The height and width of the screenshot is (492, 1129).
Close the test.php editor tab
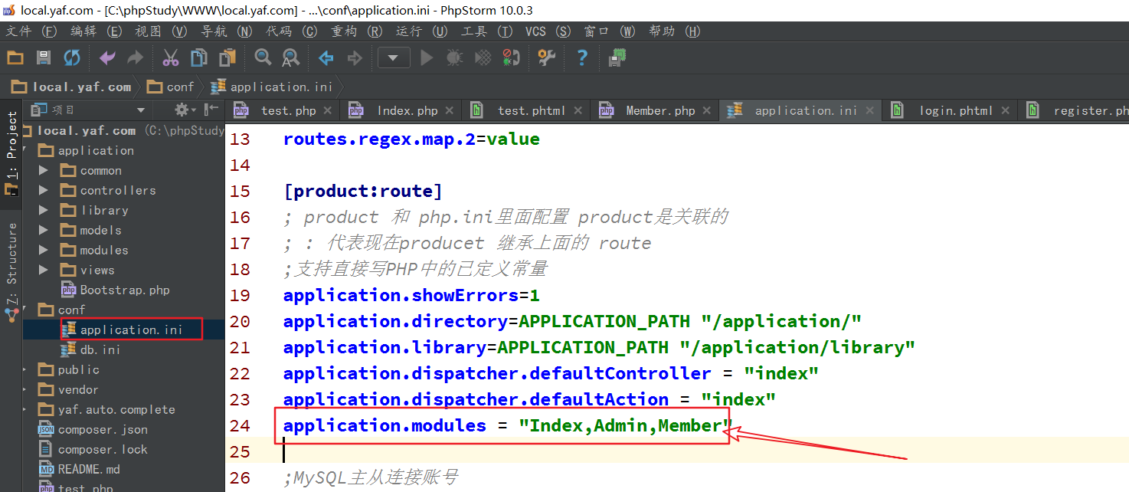(327, 111)
